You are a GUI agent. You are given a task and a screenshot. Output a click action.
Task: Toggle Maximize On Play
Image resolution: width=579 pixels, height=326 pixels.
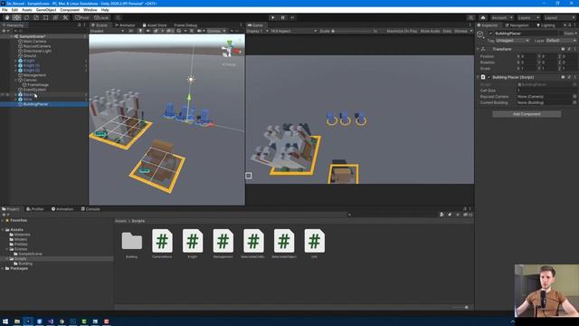[402, 31]
